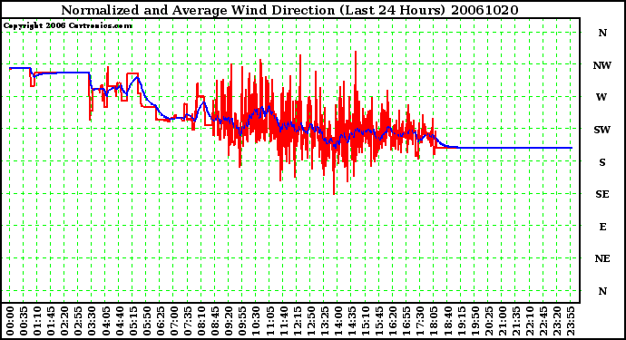The width and height of the screenshot is (626, 340).
Task: Click the 22:45 time axis label
Action: 543,321
